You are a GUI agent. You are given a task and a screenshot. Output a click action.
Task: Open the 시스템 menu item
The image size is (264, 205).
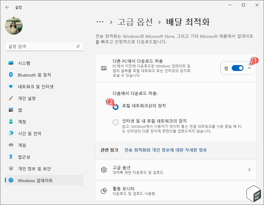pyautogui.click(x=24, y=63)
